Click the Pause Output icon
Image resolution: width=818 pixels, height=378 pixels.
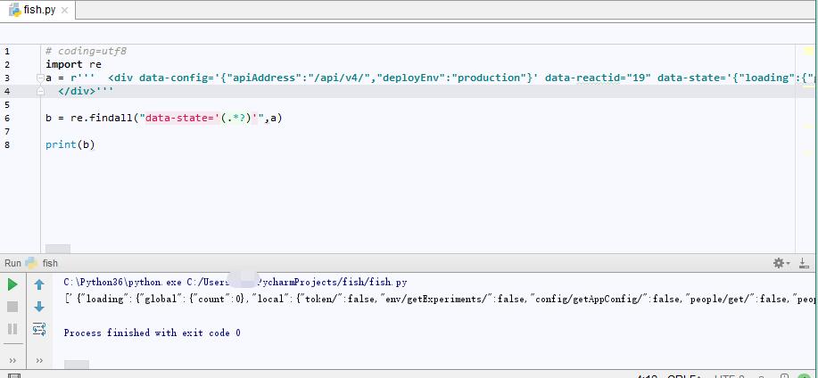tap(12, 329)
